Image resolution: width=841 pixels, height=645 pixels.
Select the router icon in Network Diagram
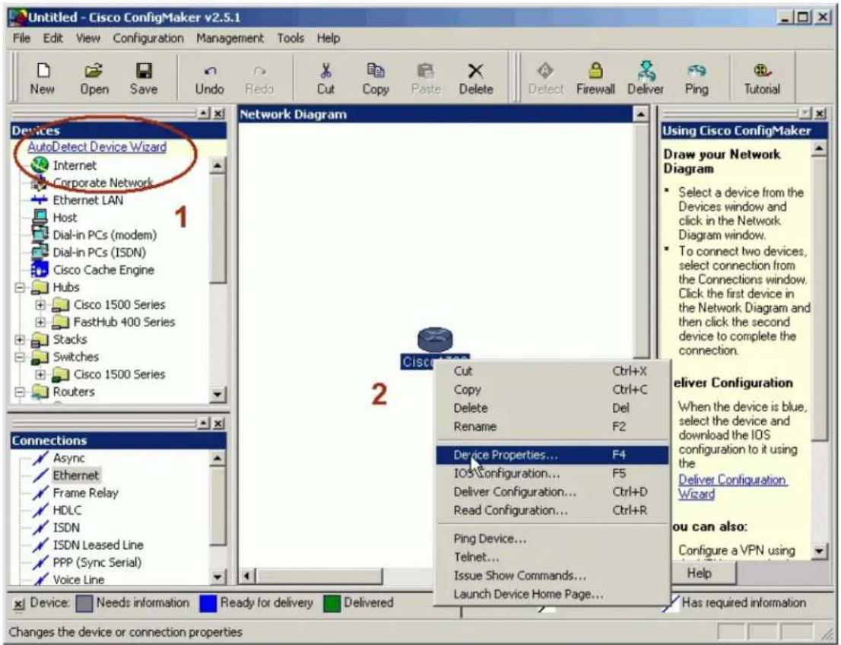click(435, 340)
